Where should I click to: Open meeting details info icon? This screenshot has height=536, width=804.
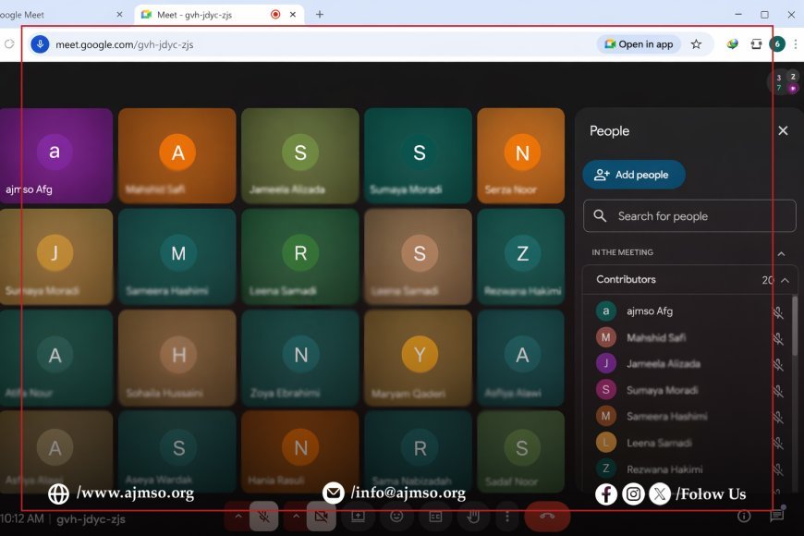click(x=744, y=516)
